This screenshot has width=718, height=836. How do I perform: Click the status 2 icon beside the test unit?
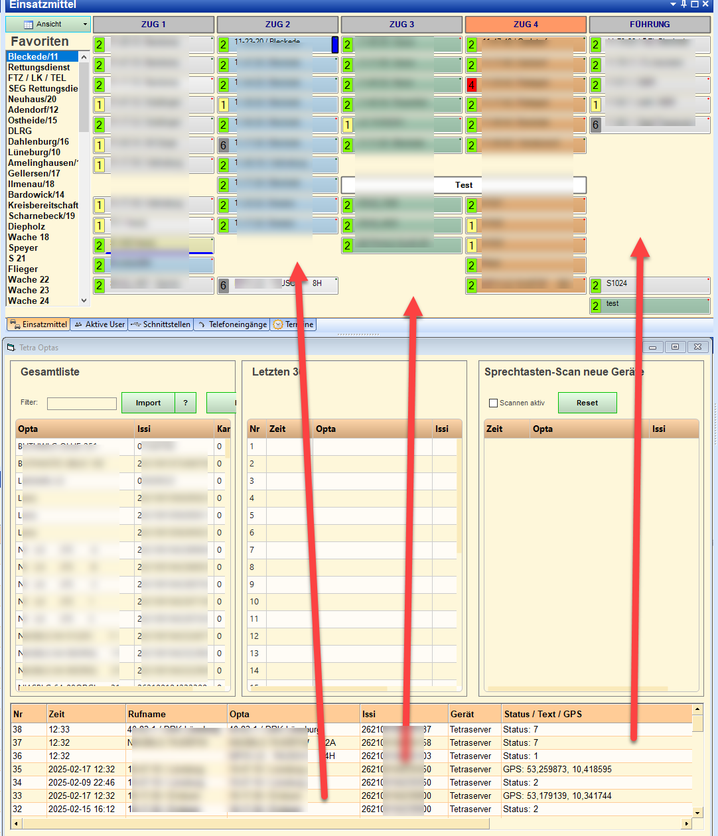(x=596, y=306)
